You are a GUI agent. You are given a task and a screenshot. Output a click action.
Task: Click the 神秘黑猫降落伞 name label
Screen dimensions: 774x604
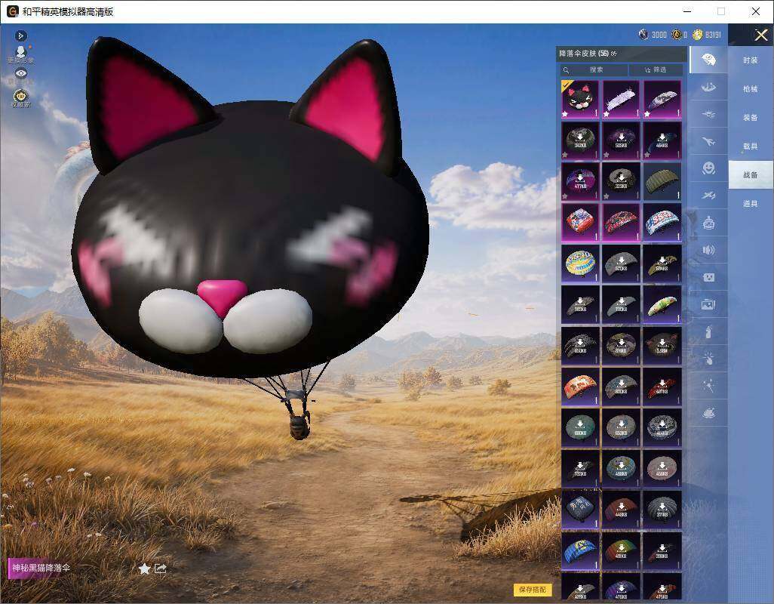(x=41, y=568)
